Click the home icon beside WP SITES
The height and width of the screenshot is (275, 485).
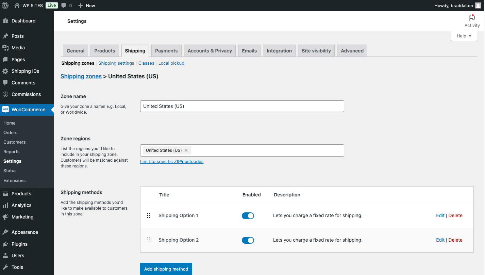click(x=17, y=5)
